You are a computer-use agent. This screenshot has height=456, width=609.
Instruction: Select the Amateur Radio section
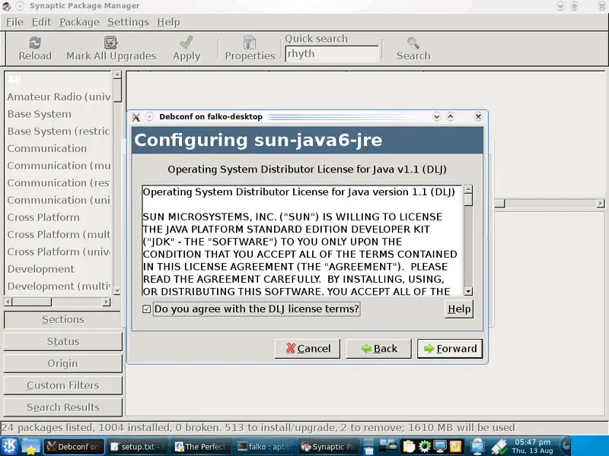tap(59, 97)
